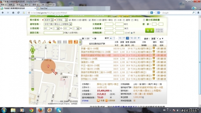Enable the 車位 checkbox

[132, 20]
